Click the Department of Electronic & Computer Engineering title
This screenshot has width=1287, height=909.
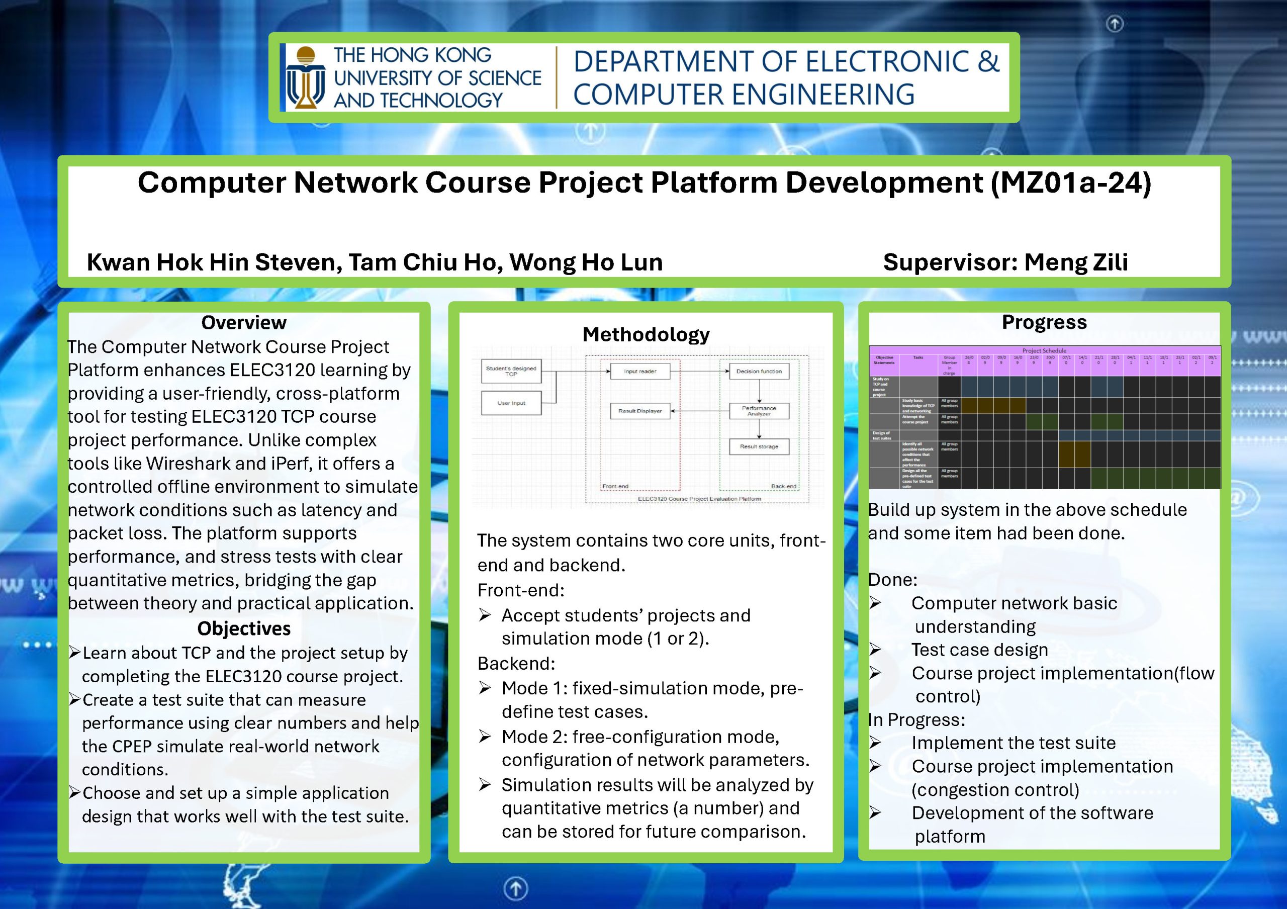(786, 78)
